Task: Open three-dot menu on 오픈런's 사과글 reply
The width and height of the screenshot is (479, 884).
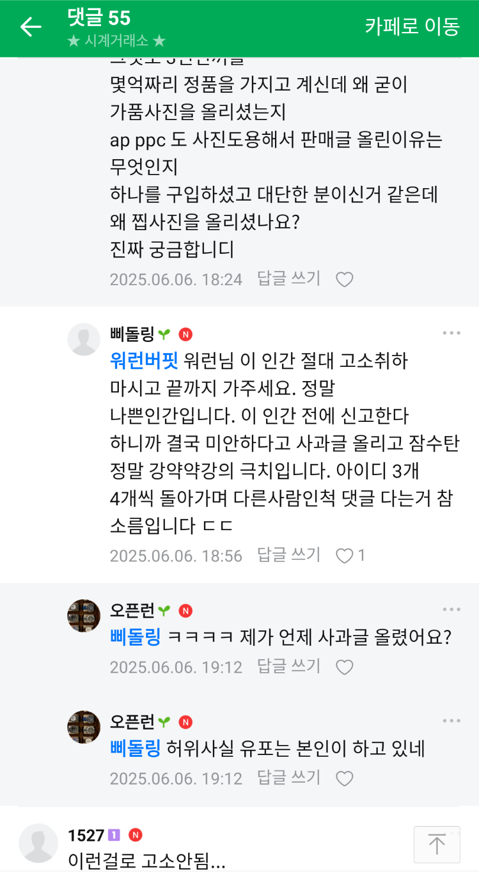Action: pyautogui.click(x=451, y=610)
